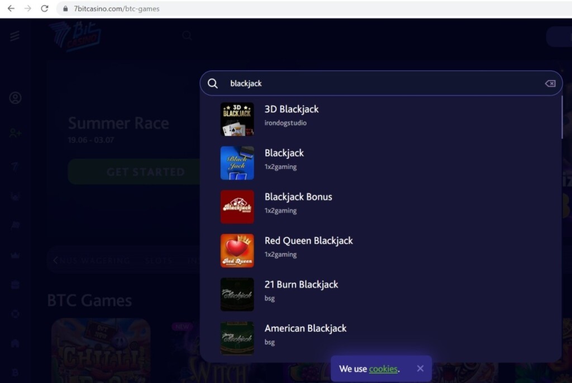Click the search results scrollbar
Screen dimensions: 572x383
click(x=562, y=117)
